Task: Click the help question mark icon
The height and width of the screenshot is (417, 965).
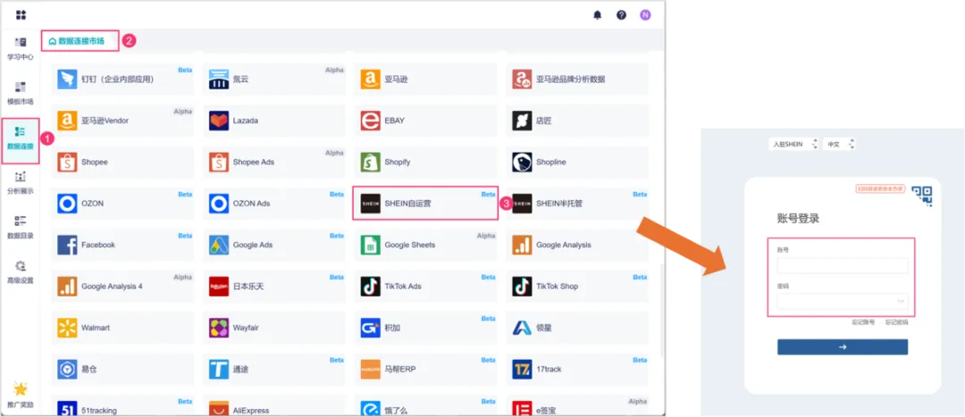Action: click(621, 14)
